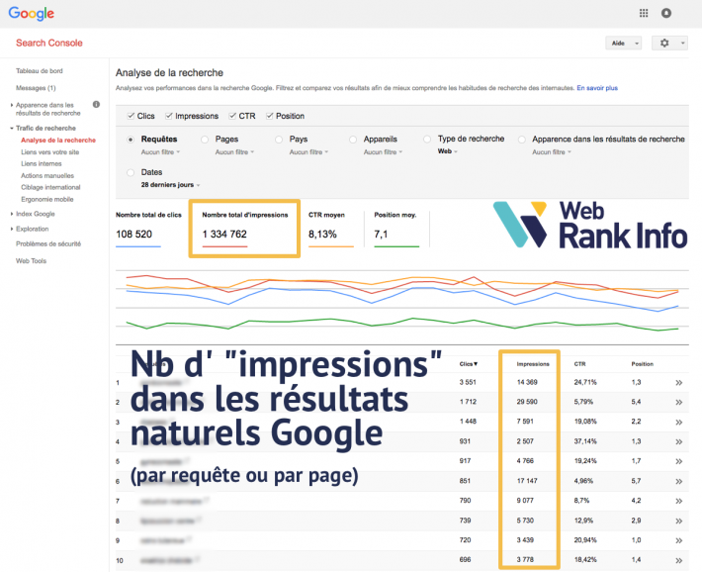Screen dimensions: 702x572
Task: Open Web Tools in sidebar
Action: [31, 261]
